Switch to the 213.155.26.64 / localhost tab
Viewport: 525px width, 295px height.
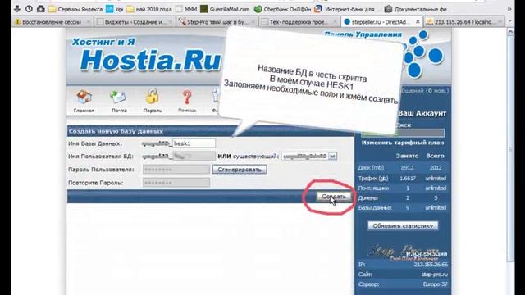pyautogui.click(x=463, y=22)
